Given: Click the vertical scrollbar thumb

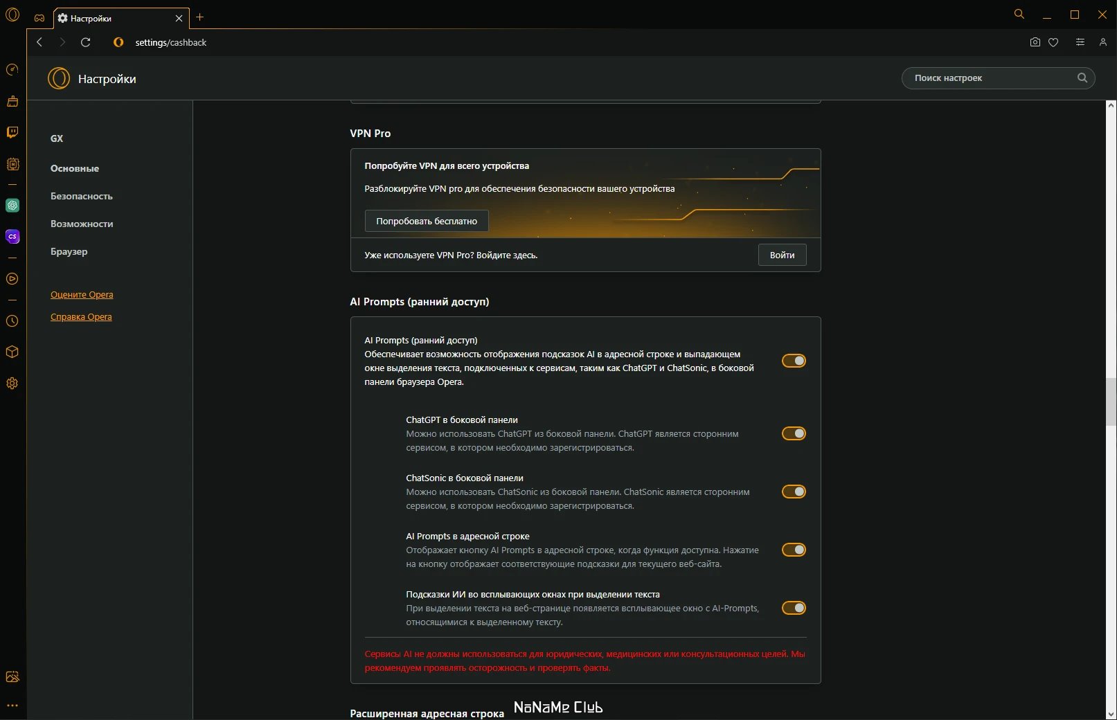Looking at the screenshot, I should (1111, 402).
